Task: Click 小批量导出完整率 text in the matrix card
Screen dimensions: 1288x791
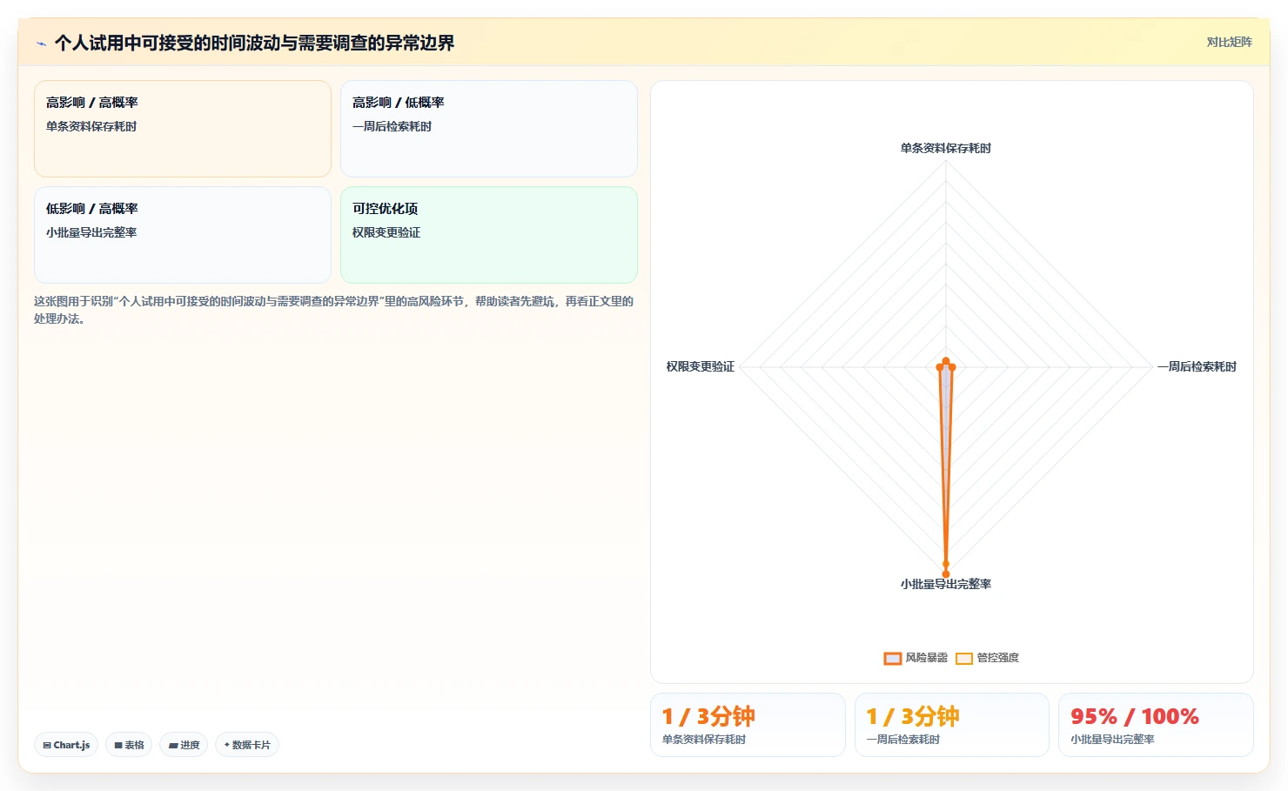Action: 91,232
